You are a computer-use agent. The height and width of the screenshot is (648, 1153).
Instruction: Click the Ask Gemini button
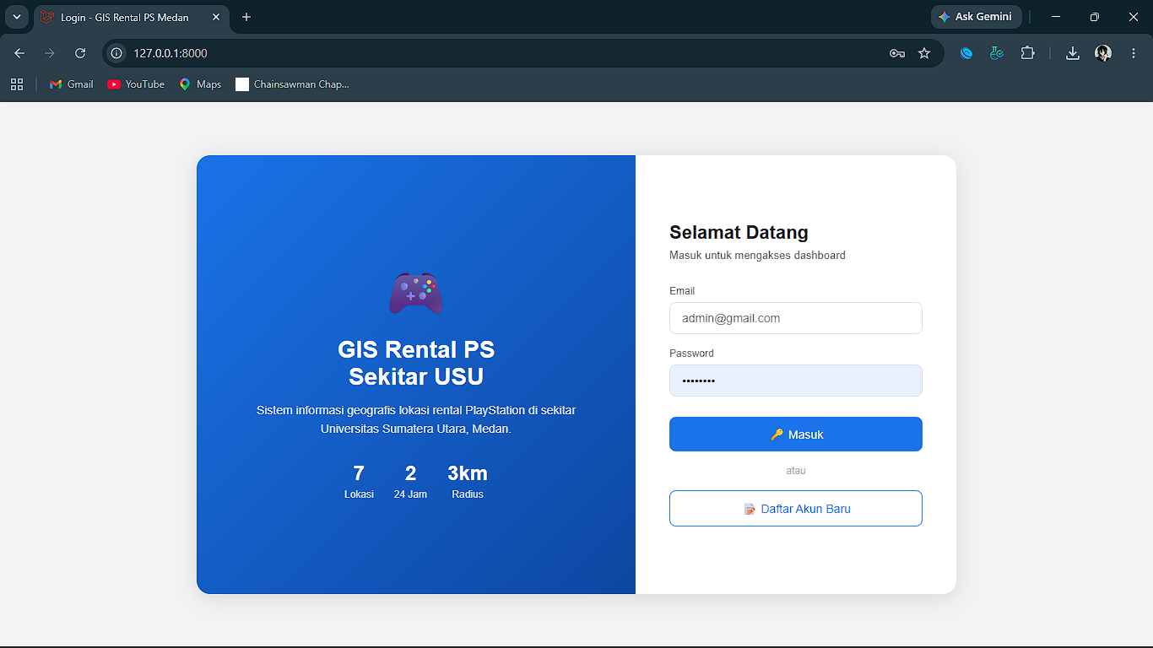976,17
